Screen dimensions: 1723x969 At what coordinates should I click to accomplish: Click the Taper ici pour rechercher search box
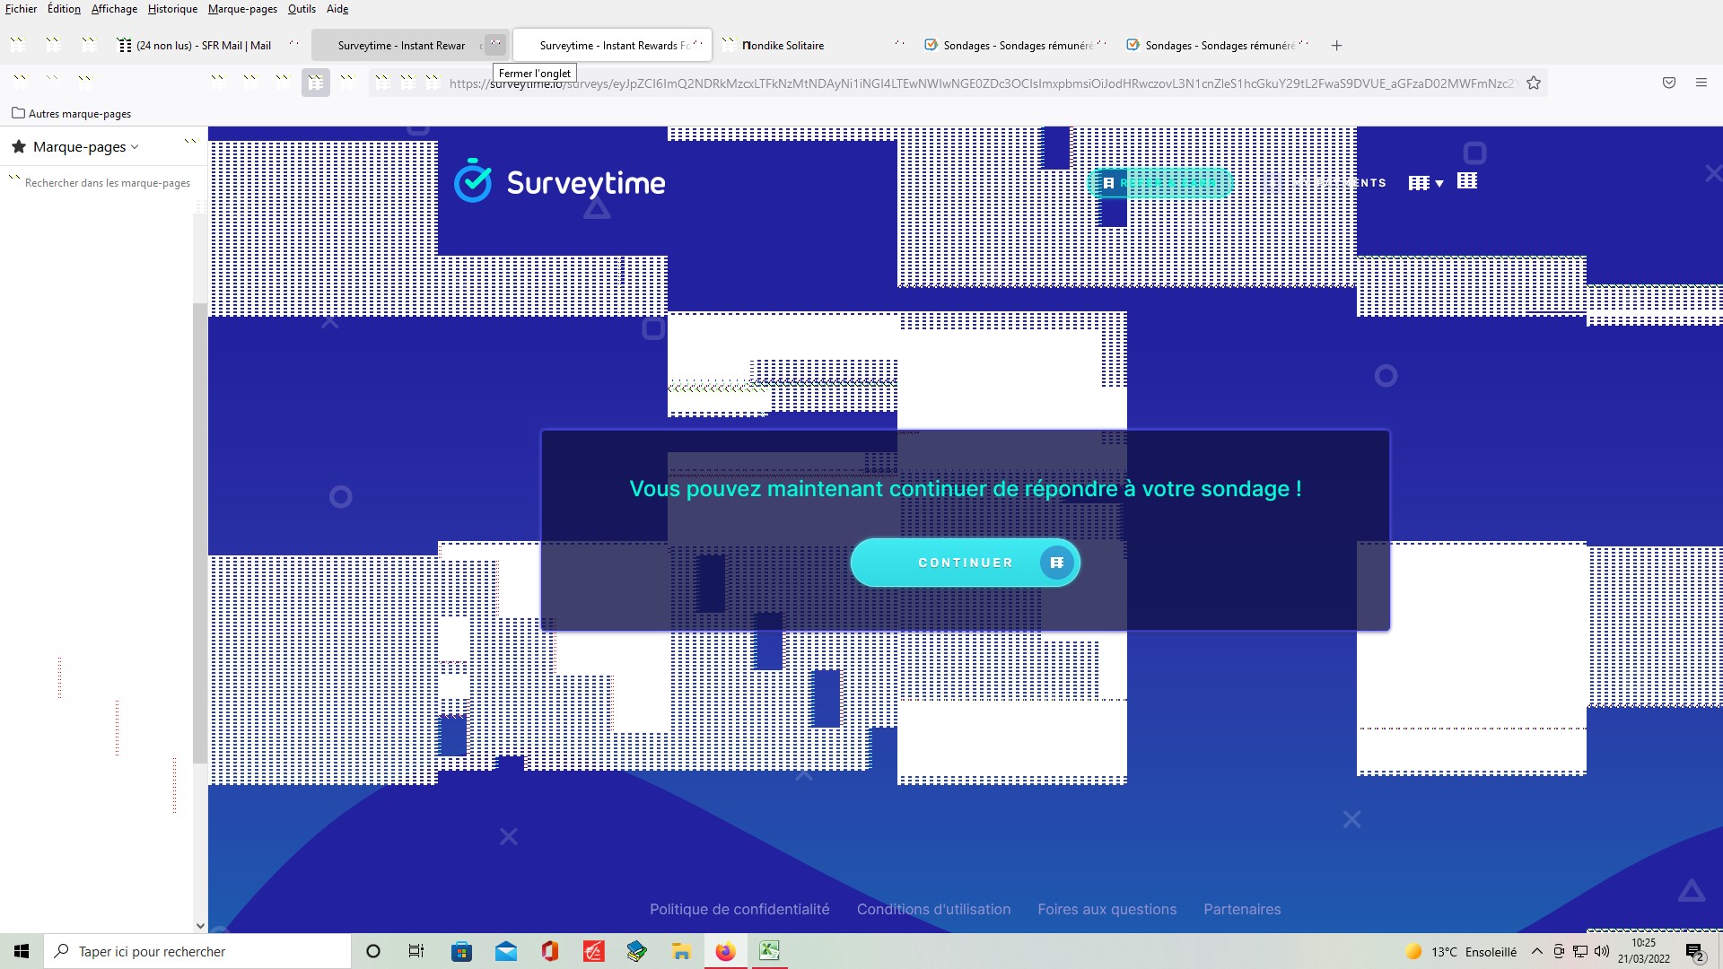[197, 951]
